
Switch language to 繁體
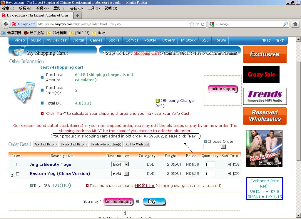point(266,41)
